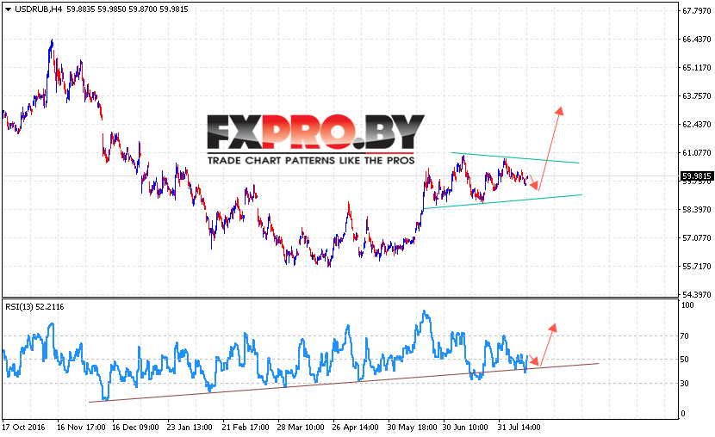Click the RSI scale value 100
The height and width of the screenshot is (437, 715).
(687, 305)
